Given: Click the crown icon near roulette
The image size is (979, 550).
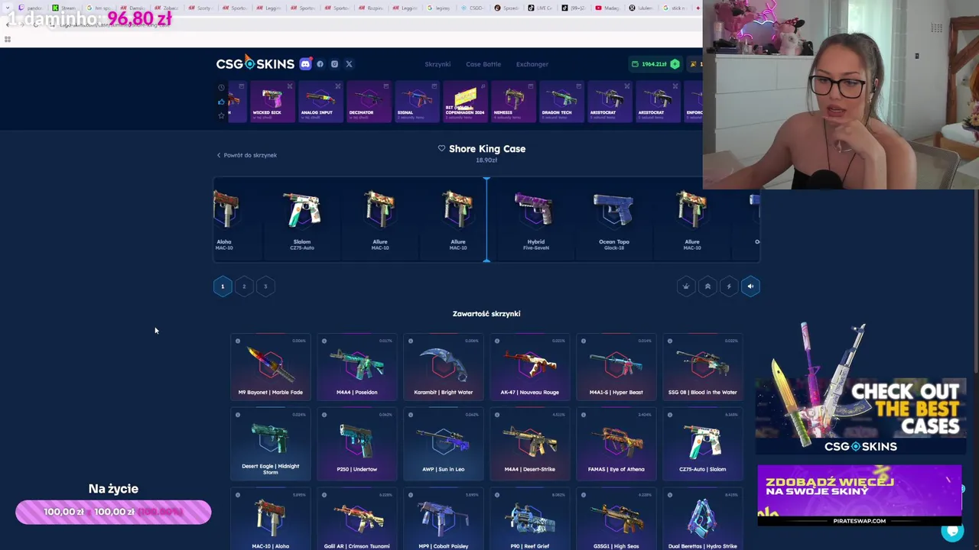Looking at the screenshot, I should click(x=686, y=286).
